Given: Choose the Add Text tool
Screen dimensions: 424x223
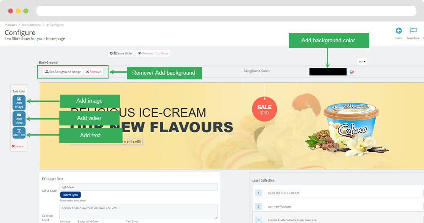Looking at the screenshot, I should point(19,133).
